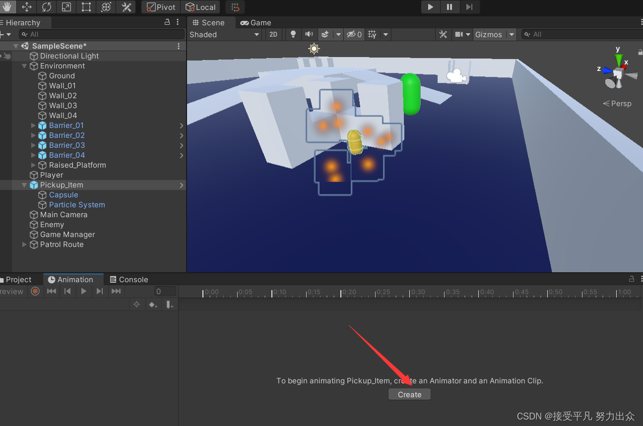643x426 pixels.
Task: Switch to the Game tab
Action: point(256,22)
